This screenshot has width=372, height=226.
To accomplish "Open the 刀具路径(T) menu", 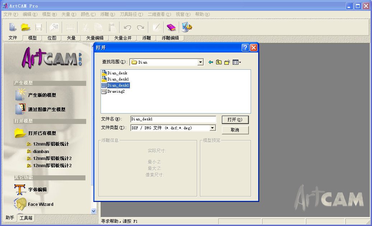I will point(131,14).
